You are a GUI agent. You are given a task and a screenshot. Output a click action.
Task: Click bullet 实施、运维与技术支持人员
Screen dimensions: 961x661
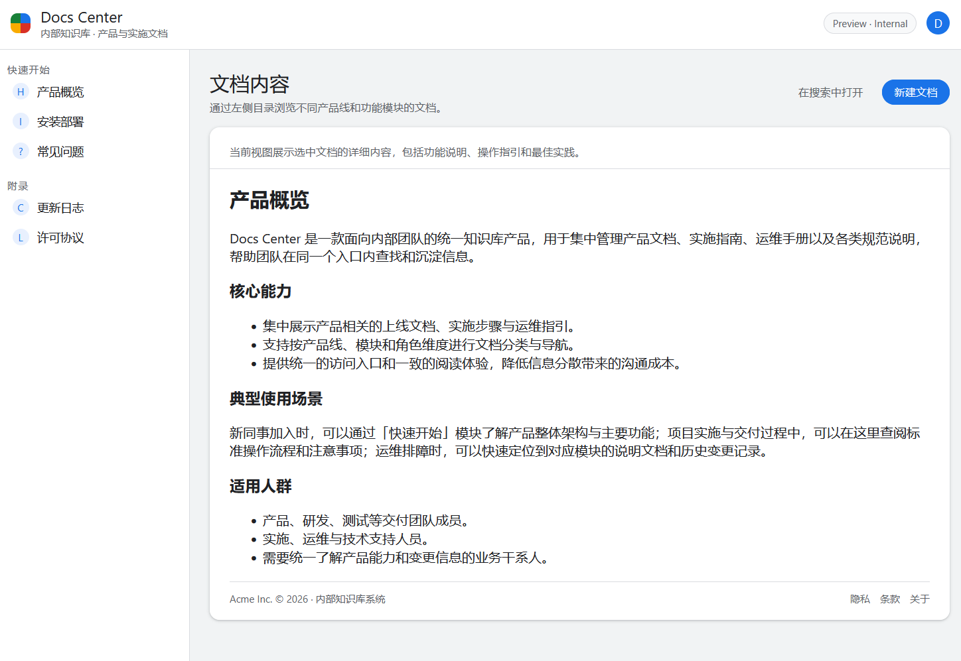(x=346, y=539)
